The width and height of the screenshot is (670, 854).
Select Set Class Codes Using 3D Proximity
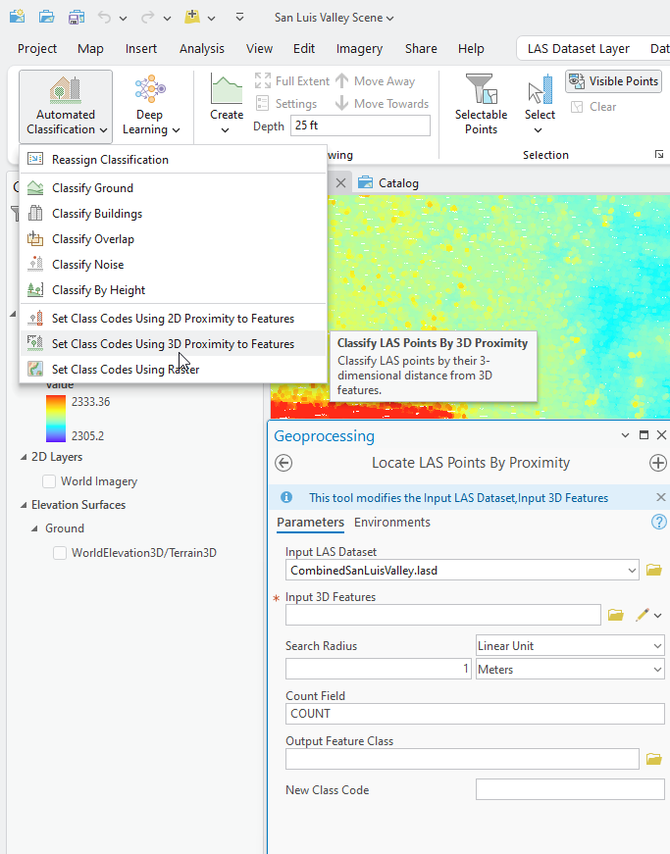174,344
